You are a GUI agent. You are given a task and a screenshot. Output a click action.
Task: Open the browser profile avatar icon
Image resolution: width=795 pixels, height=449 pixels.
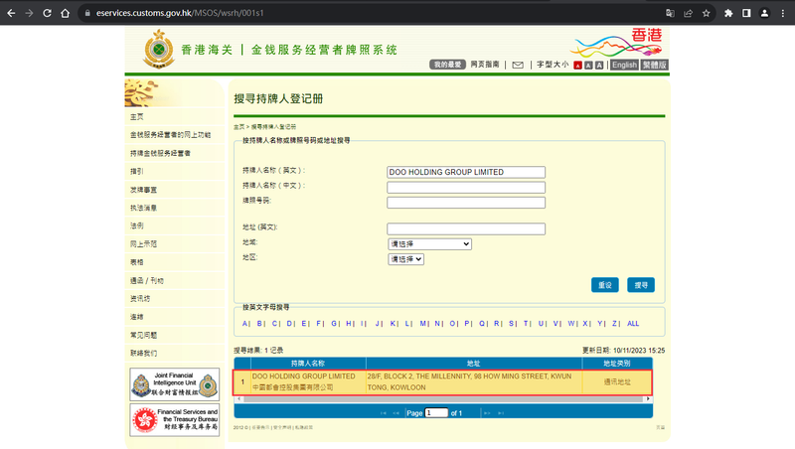coord(764,13)
